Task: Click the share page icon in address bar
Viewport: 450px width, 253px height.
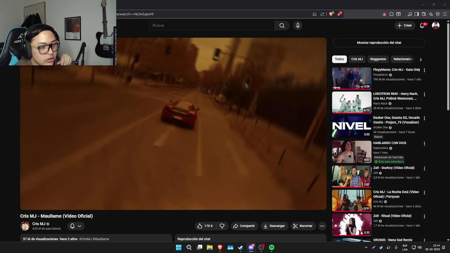Action: click(x=322, y=14)
